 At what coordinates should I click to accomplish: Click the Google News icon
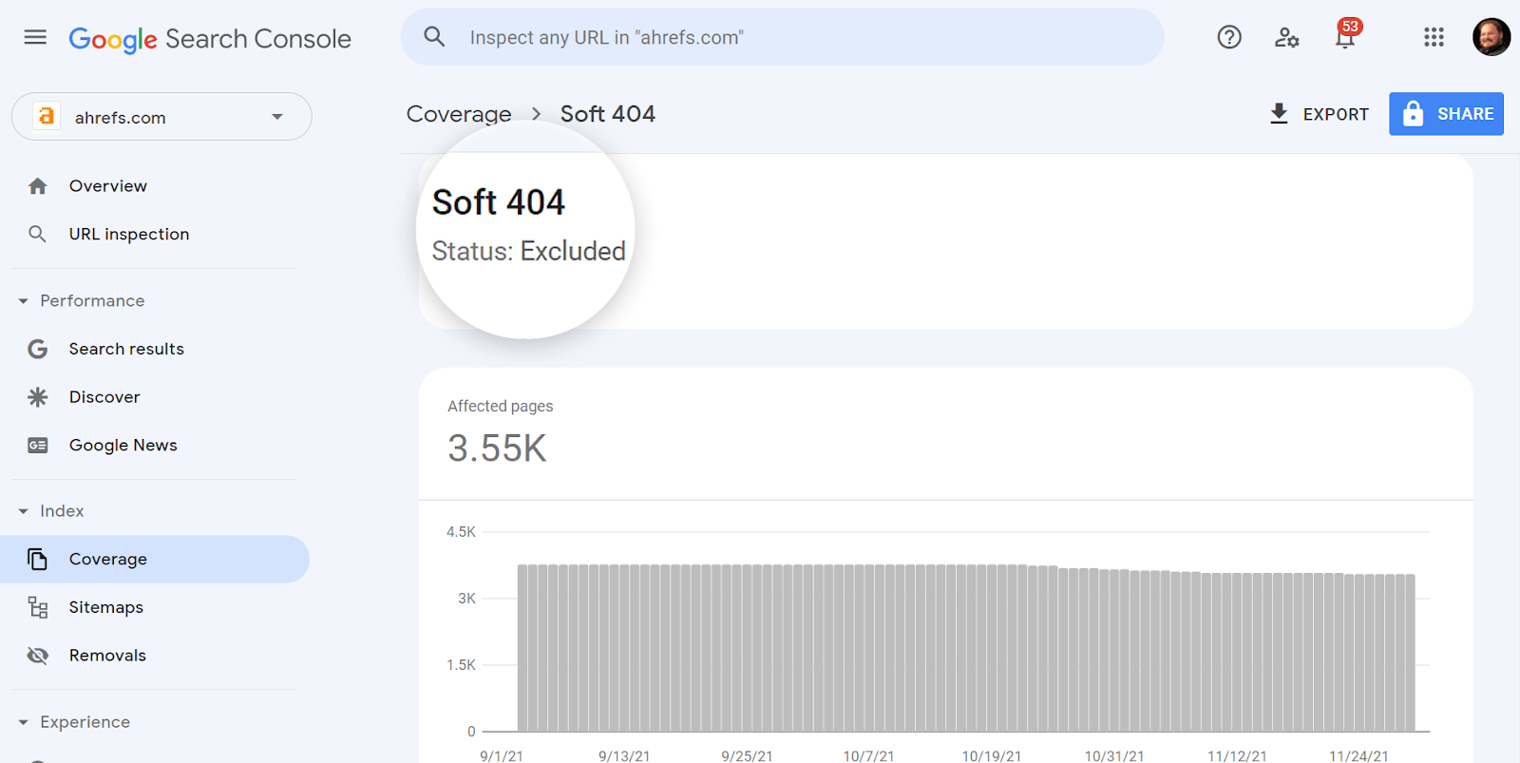click(37, 445)
